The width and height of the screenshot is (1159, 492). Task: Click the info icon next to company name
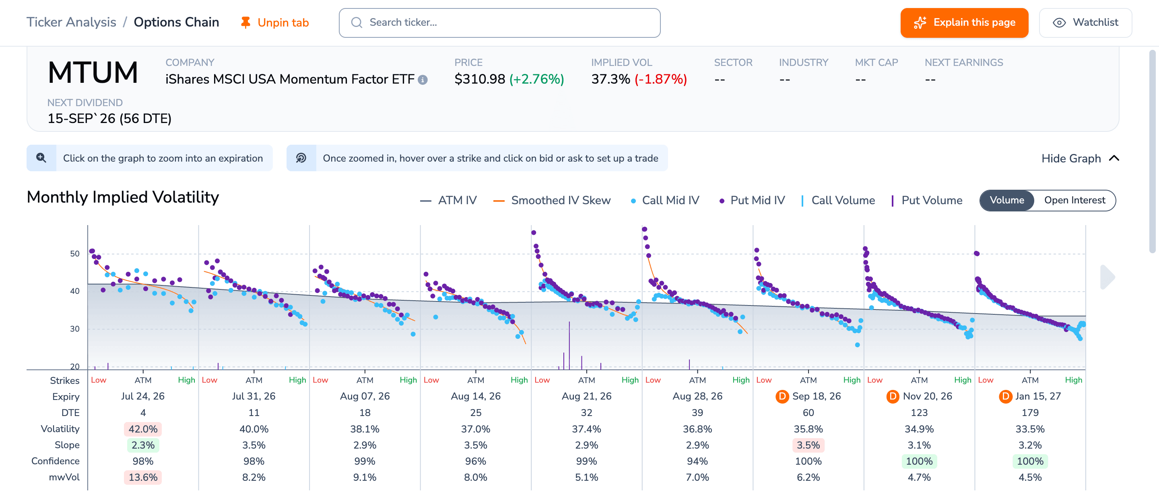click(x=423, y=80)
